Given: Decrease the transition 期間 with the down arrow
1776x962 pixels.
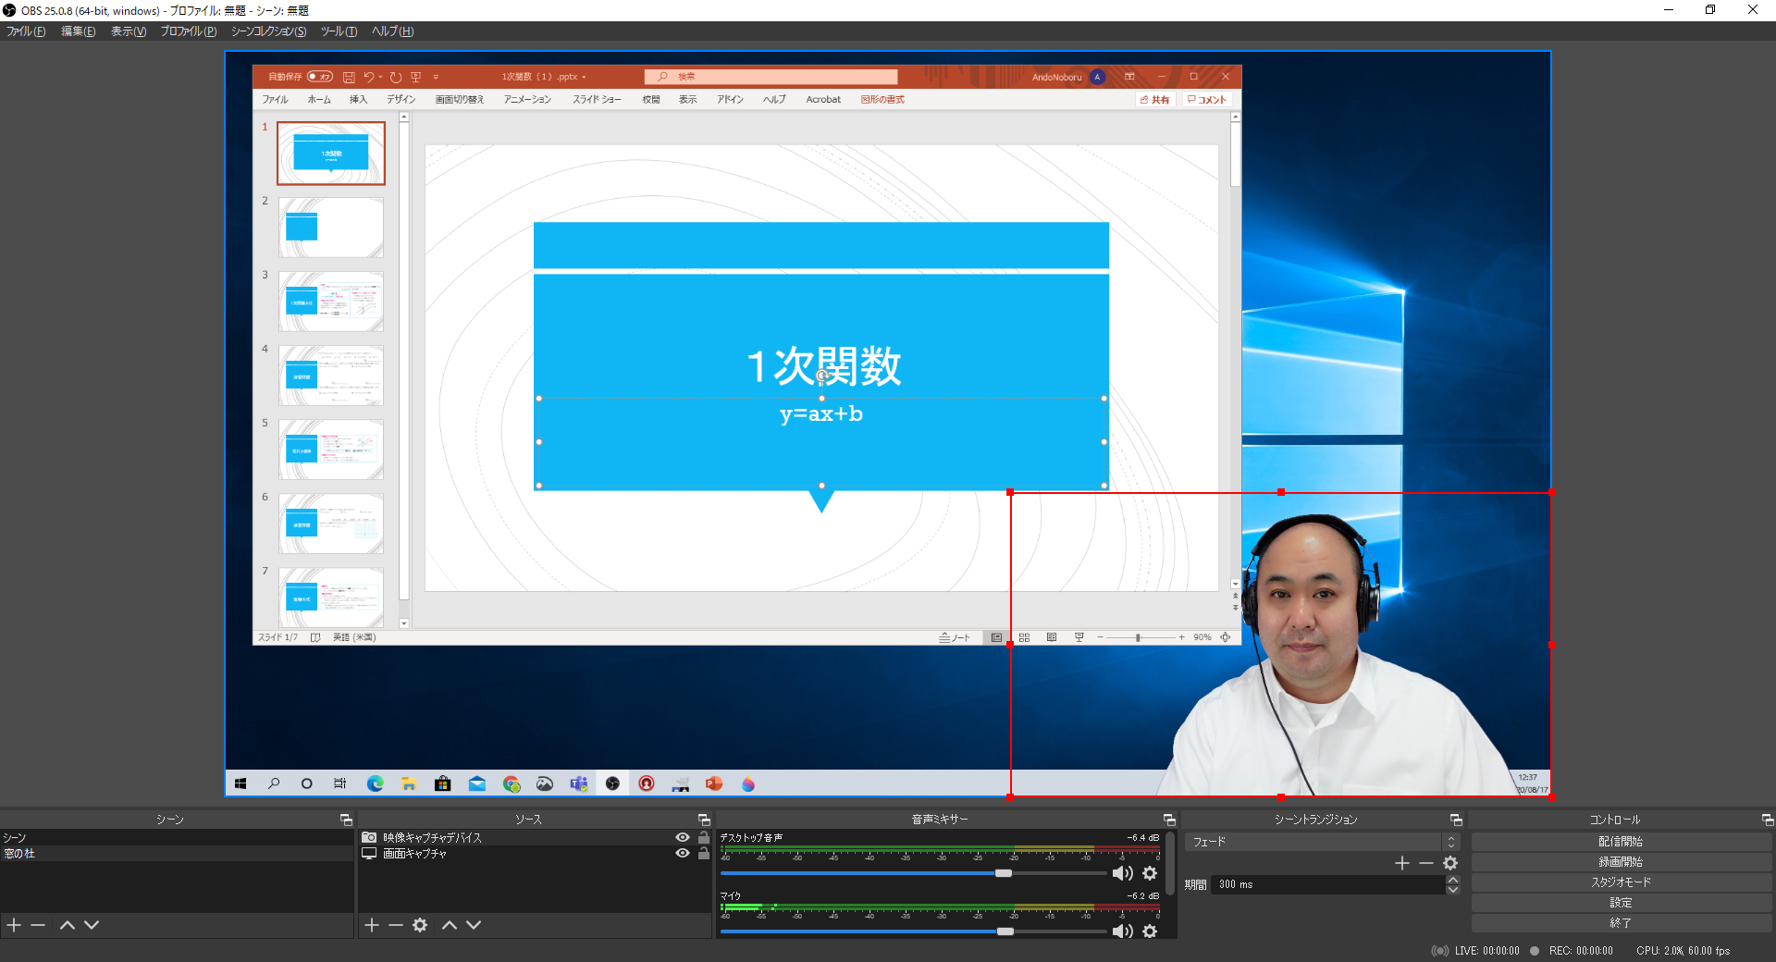Looking at the screenshot, I should click(x=1452, y=889).
